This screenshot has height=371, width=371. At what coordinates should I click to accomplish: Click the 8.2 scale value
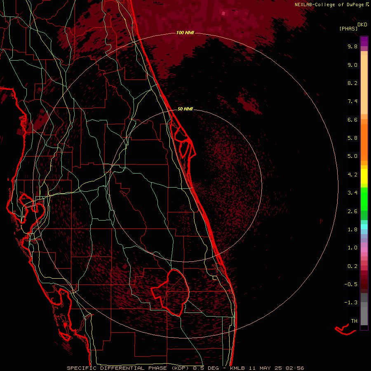(352, 83)
